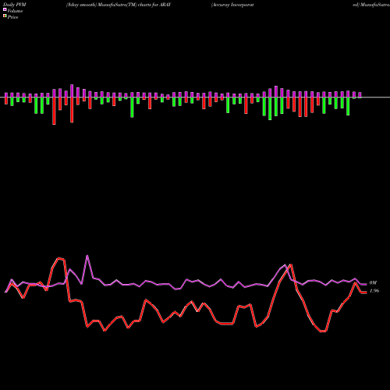This screenshot has height=390, width=390.
Task: Click the '0M' volume value label
Action: [373, 283]
